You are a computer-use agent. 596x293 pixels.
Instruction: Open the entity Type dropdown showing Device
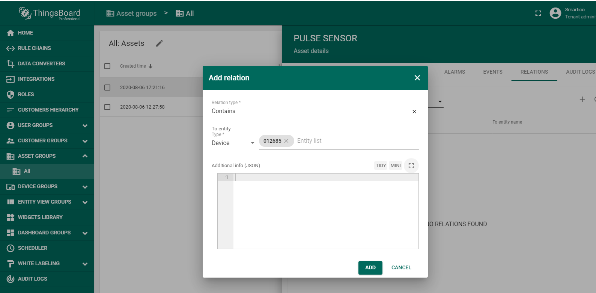233,143
